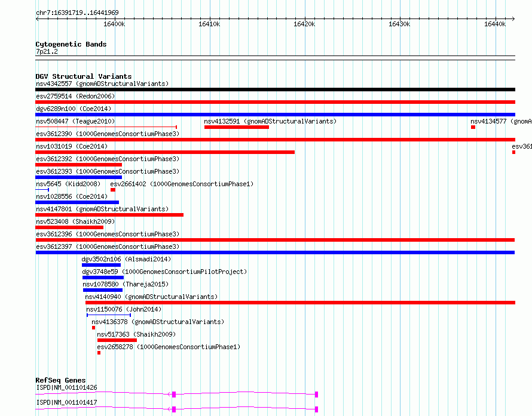Open nsv1031019 (Coe2014) variant label
The image size is (532, 416).
(72, 146)
